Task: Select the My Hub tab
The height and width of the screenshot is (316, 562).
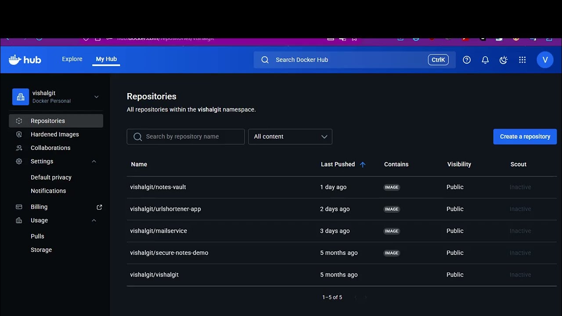Action: click(x=106, y=59)
